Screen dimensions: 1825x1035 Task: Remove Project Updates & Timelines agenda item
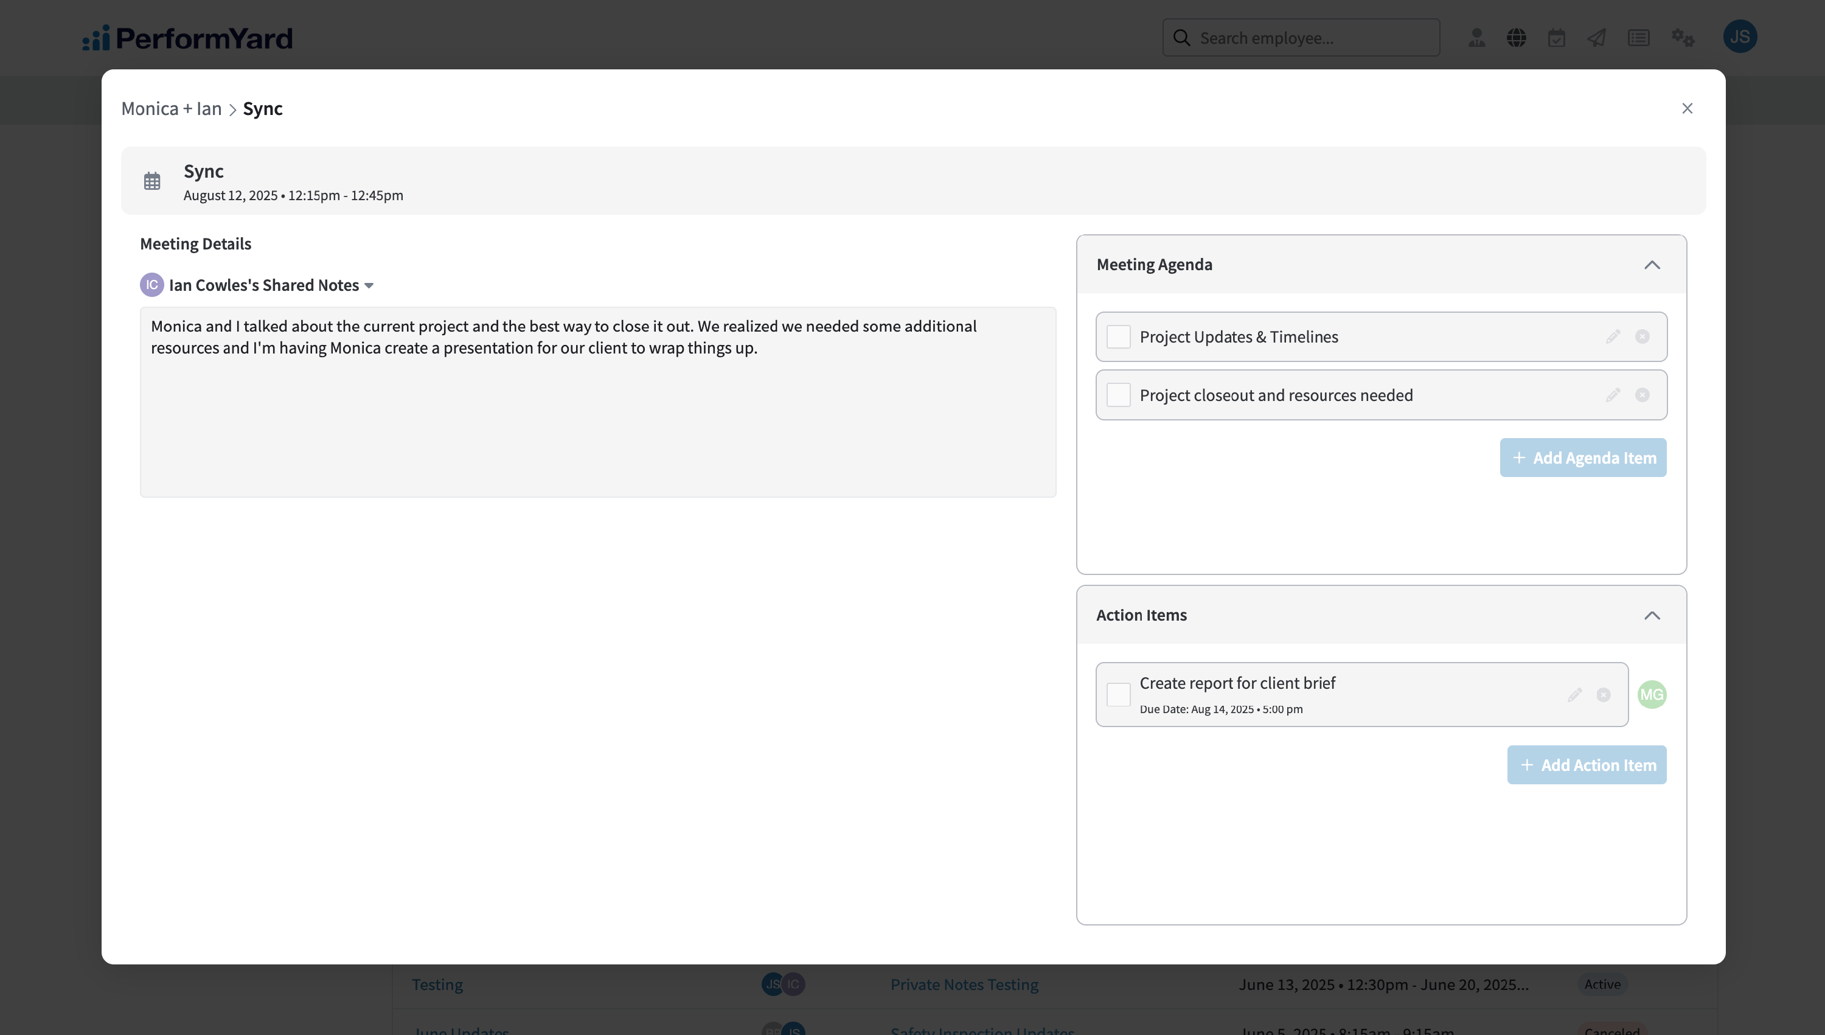click(x=1642, y=336)
